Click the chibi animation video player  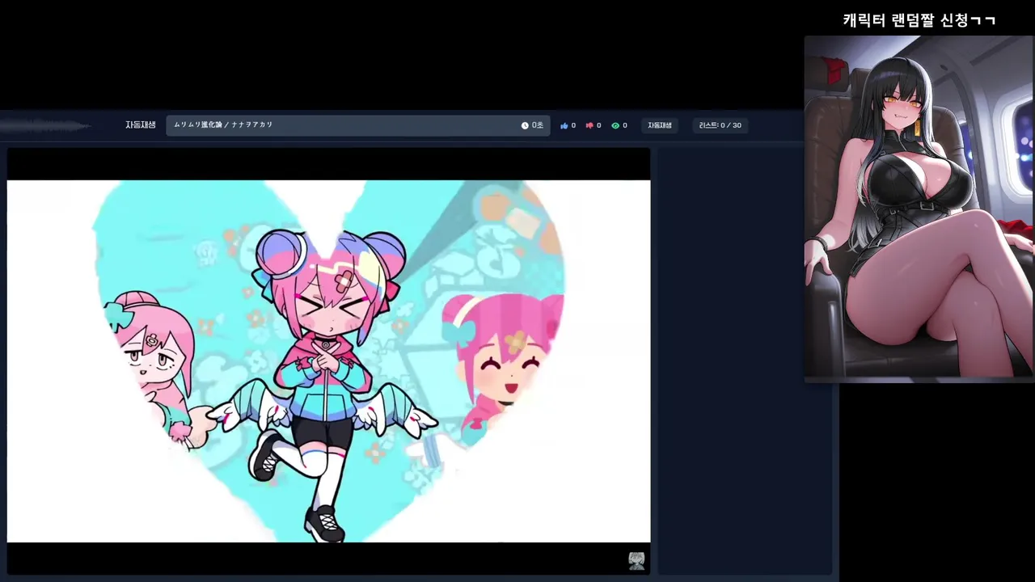pos(328,361)
